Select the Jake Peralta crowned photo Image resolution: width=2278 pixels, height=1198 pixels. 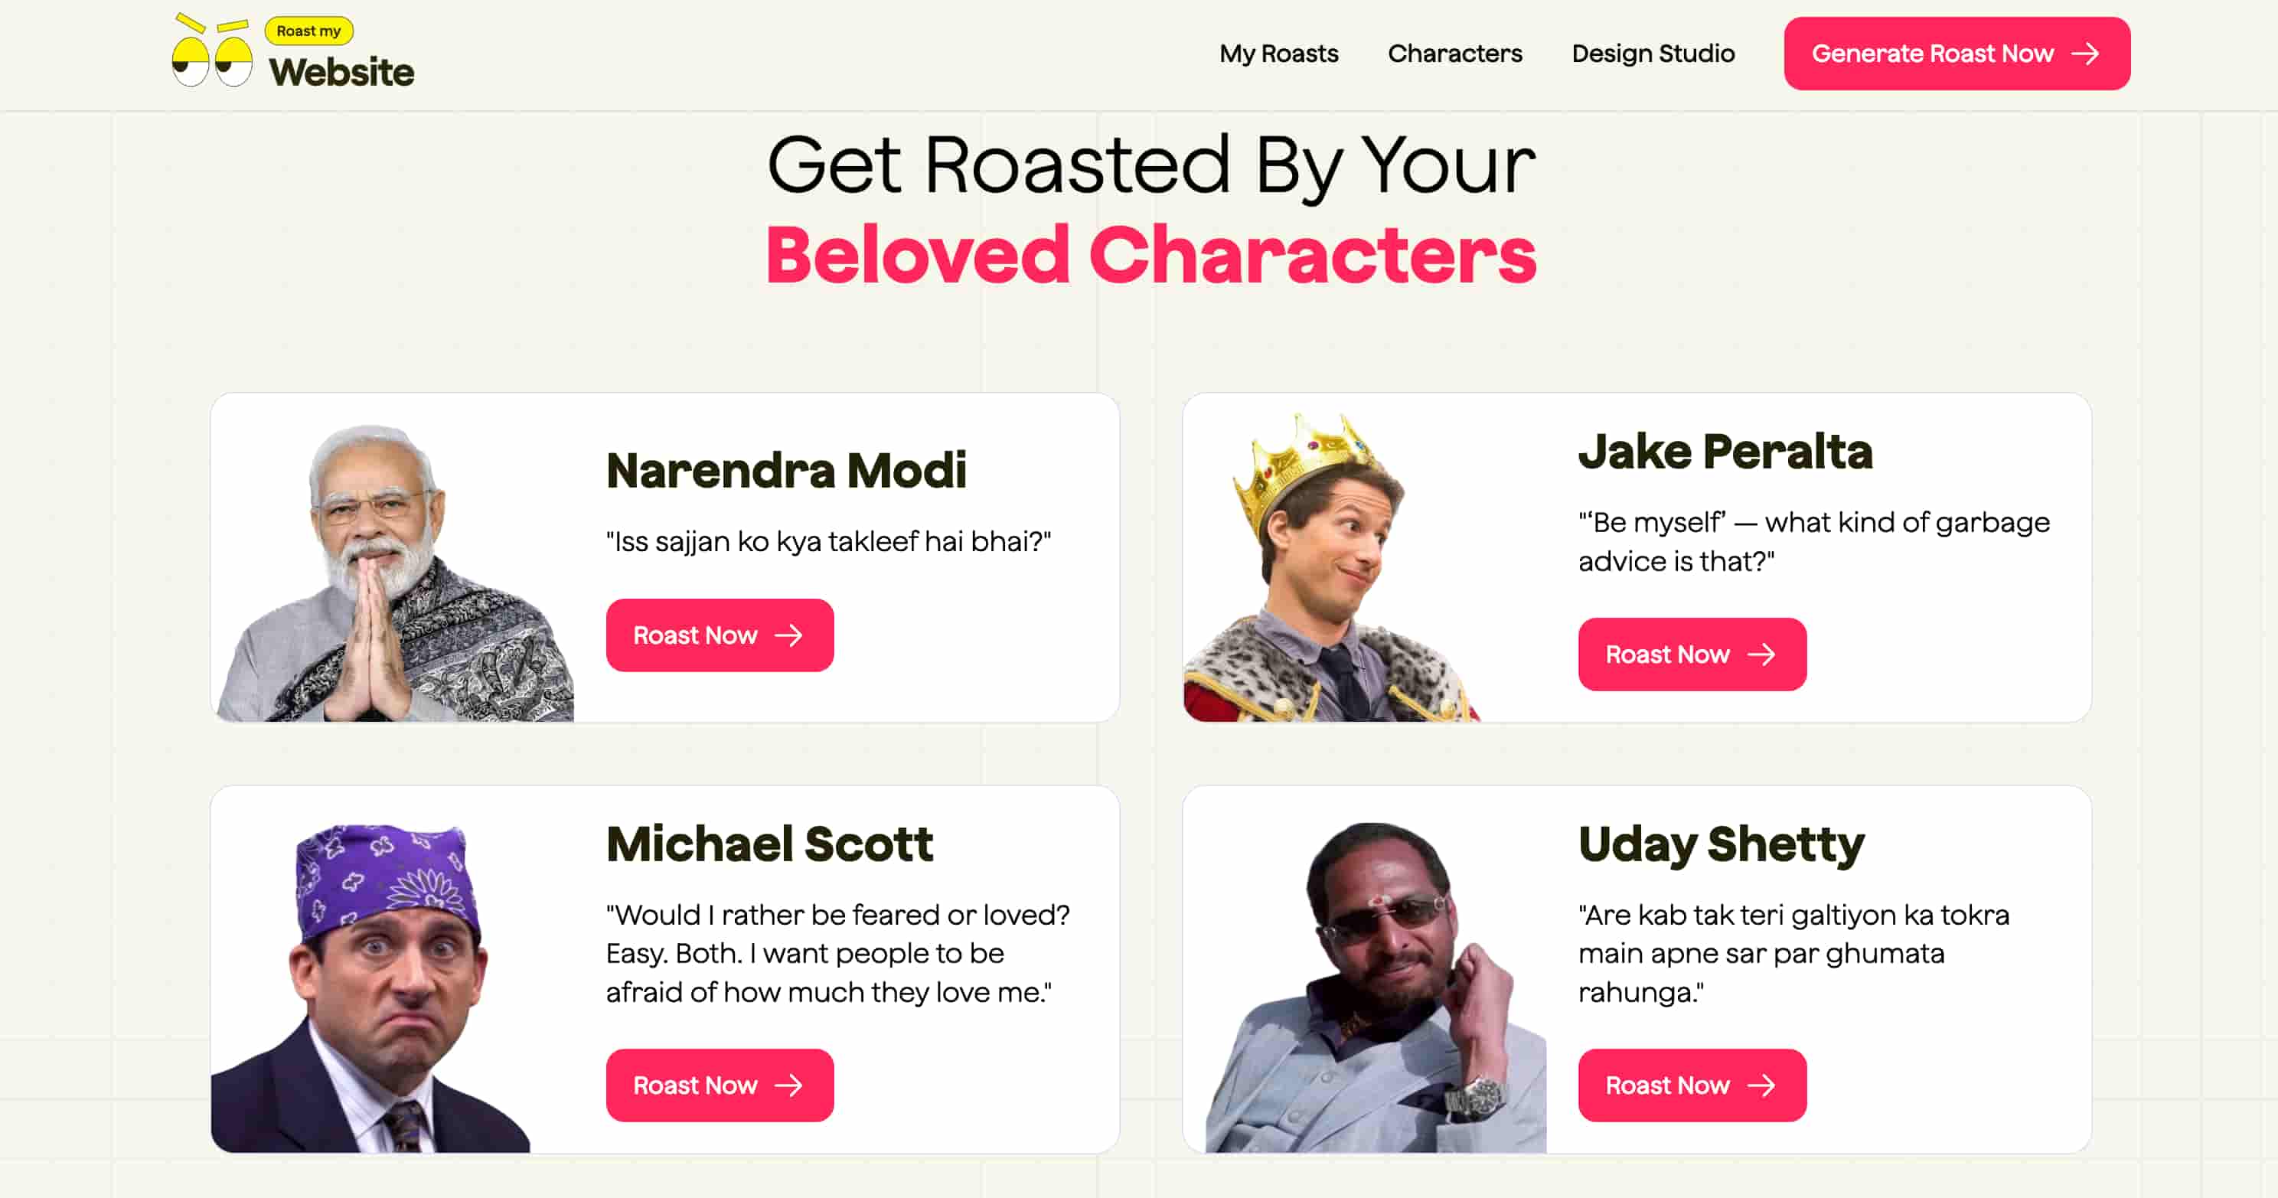tap(1331, 566)
